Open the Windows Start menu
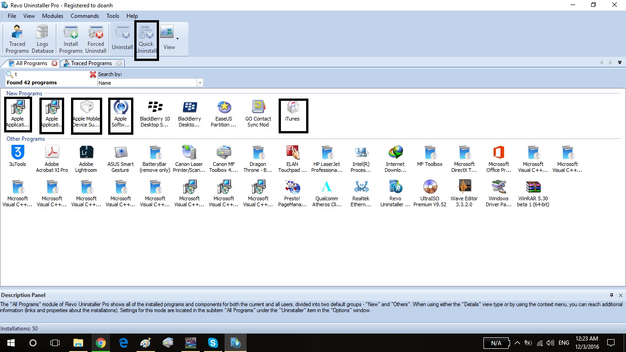Image resolution: width=626 pixels, height=352 pixels. pos(11,343)
